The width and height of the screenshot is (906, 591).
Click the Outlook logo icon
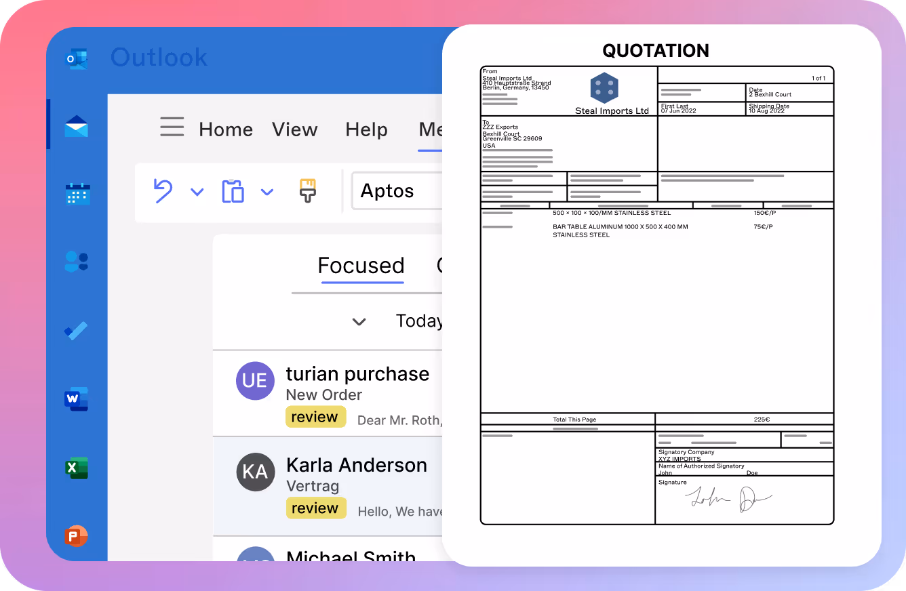(77, 59)
